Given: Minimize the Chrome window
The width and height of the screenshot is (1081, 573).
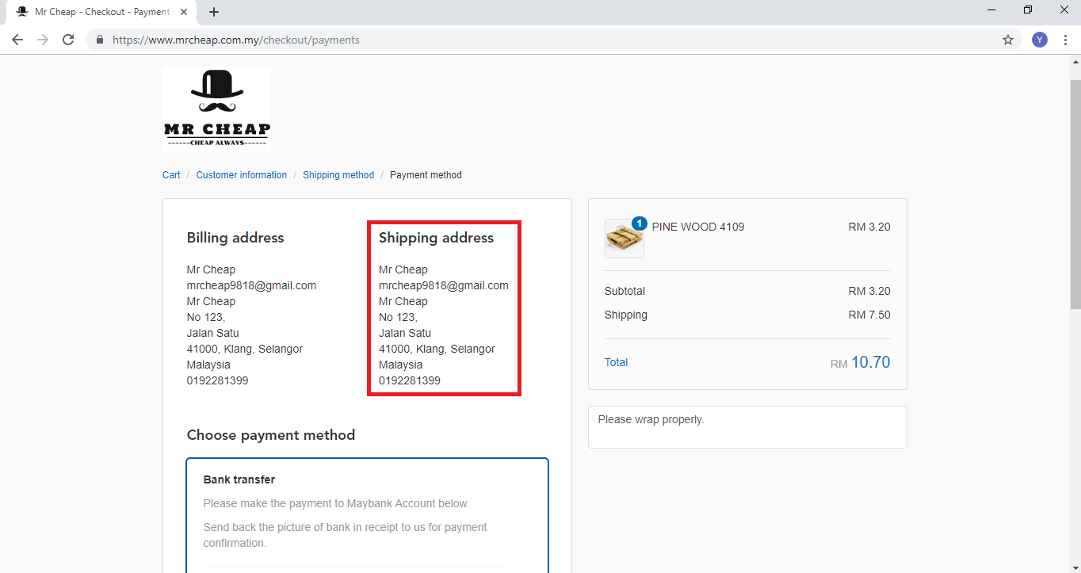Looking at the screenshot, I should 991,10.
